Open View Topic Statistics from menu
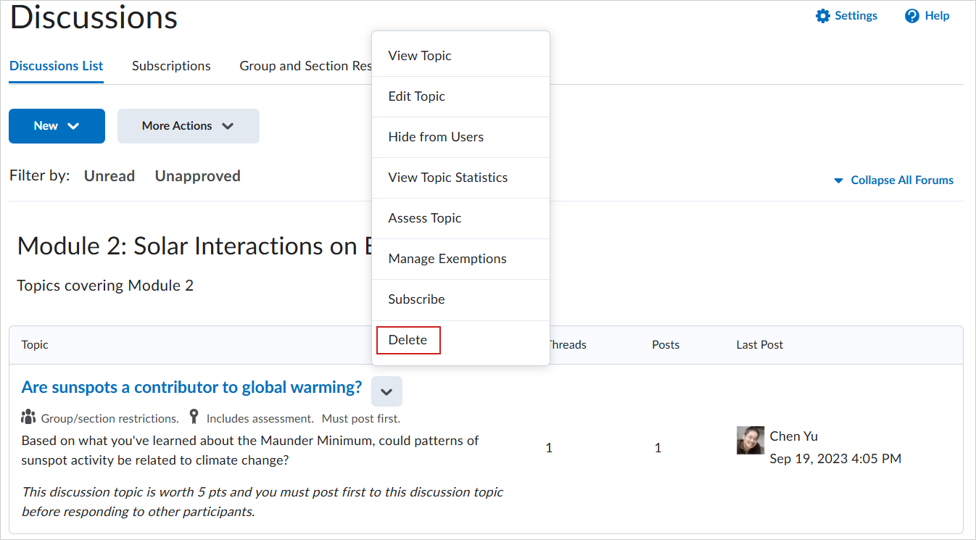Viewport: 976px width, 540px height. 448,178
